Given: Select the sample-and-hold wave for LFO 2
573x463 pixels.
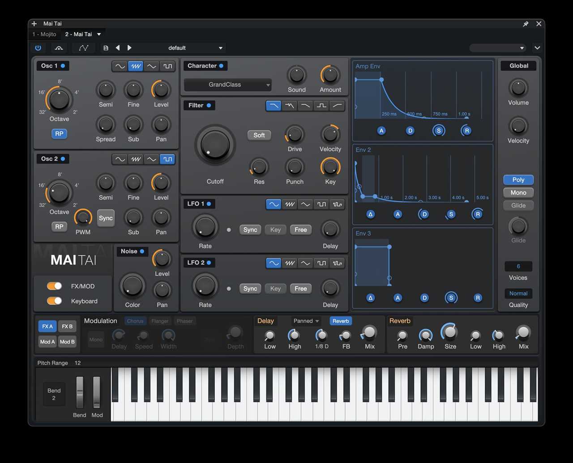Looking at the screenshot, I should pyautogui.click(x=337, y=263).
